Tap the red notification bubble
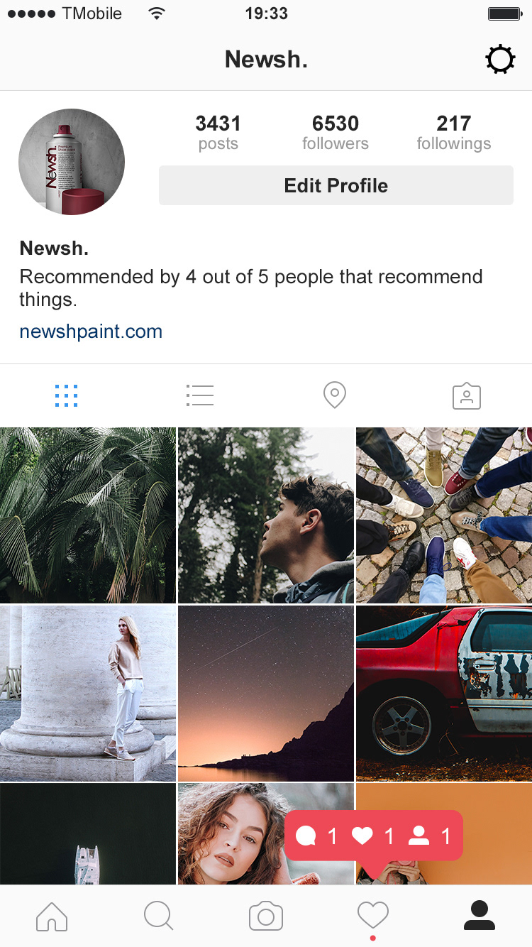 tap(374, 836)
